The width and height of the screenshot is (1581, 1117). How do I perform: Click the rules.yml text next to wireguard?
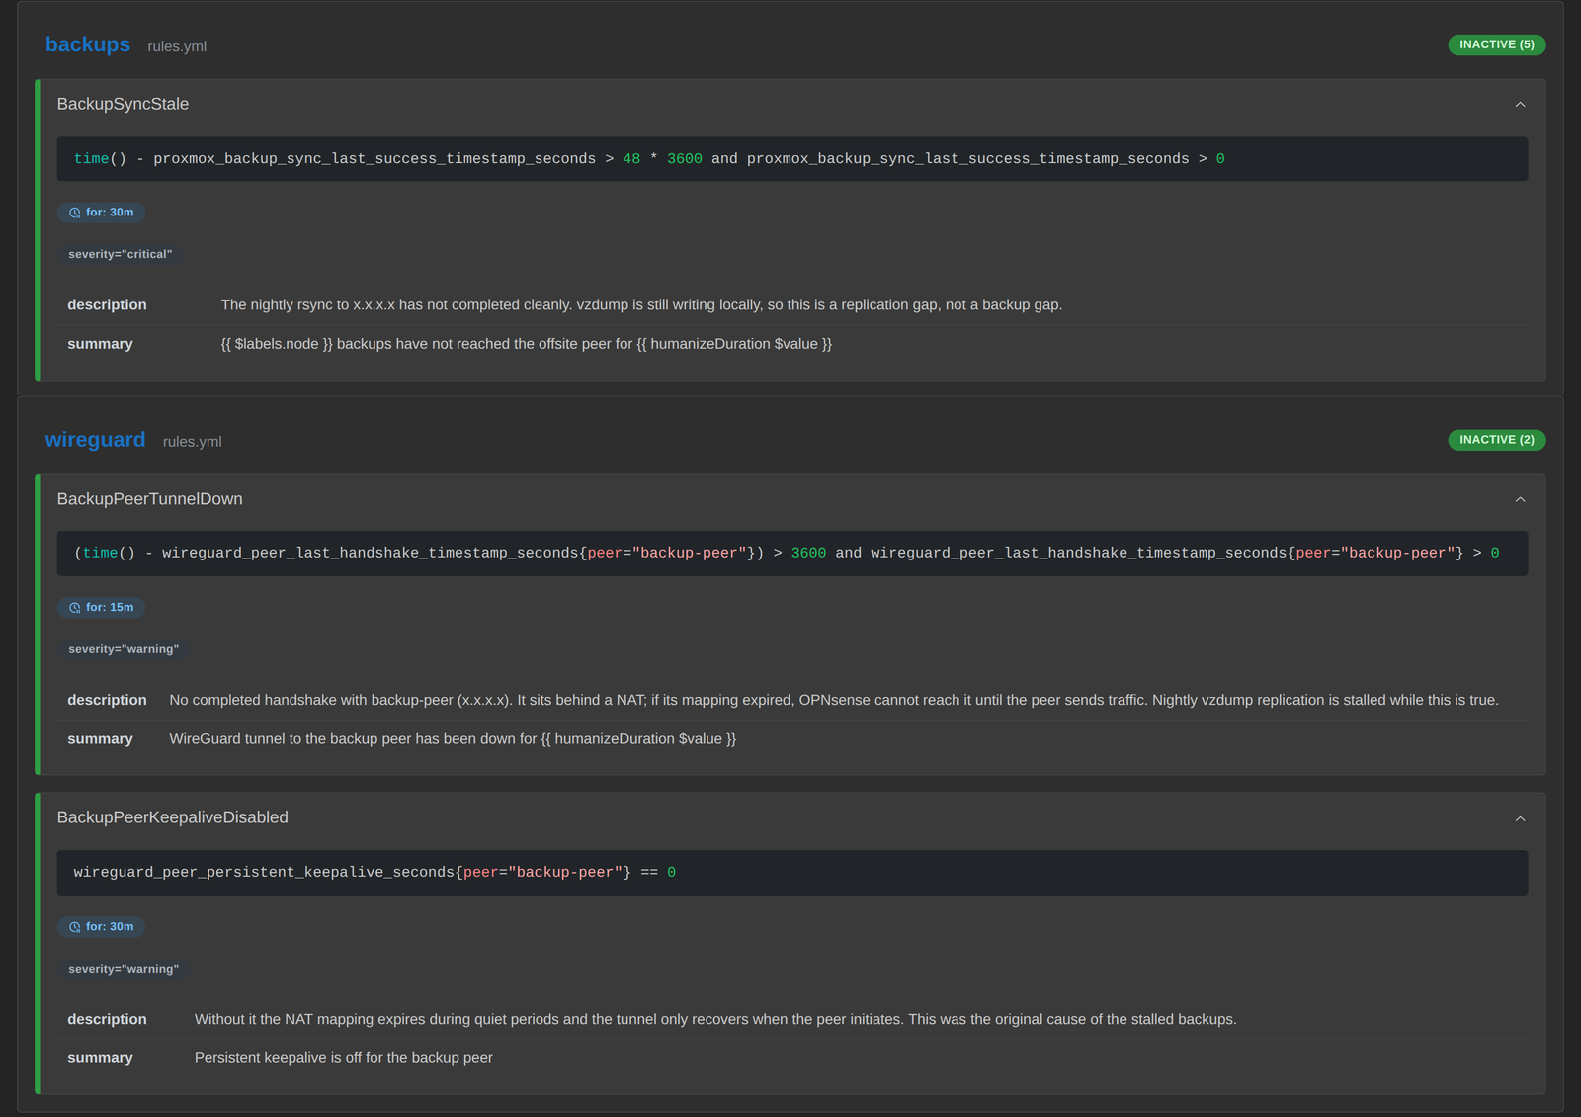[x=192, y=442]
